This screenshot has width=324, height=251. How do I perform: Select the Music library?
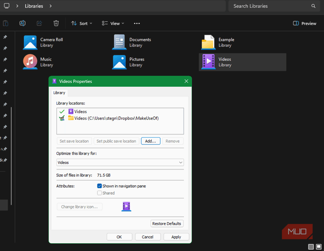point(38,62)
